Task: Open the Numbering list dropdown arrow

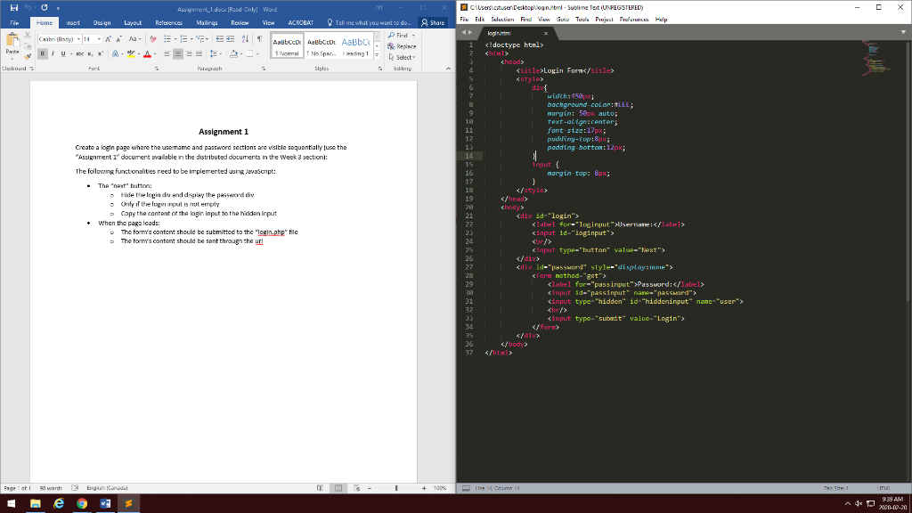Action: click(x=191, y=39)
